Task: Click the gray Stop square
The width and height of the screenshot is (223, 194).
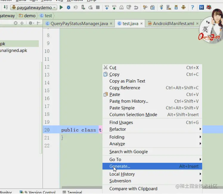Action: pos(98,7)
